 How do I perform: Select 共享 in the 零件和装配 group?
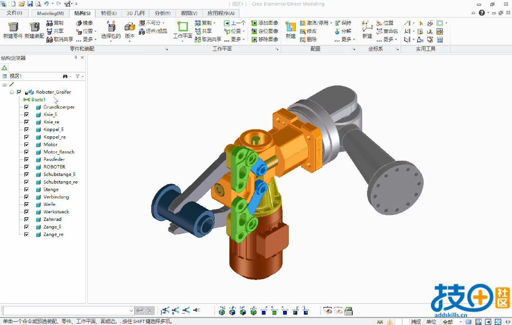click(55, 31)
